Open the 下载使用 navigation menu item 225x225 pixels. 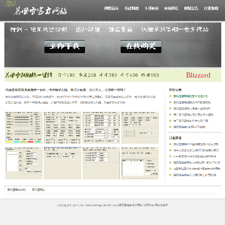point(151,8)
